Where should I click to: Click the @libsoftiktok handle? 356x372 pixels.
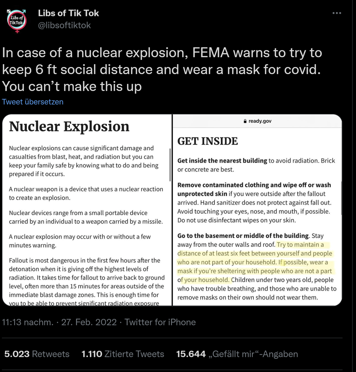click(64, 25)
